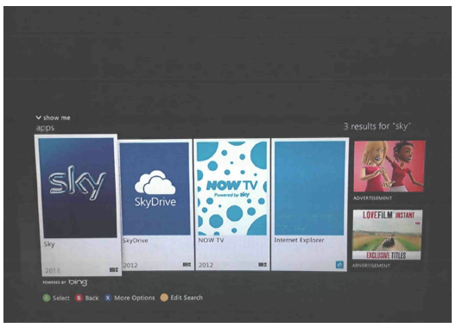
Task: Click the Bing logo
Action: pyautogui.click(x=78, y=282)
